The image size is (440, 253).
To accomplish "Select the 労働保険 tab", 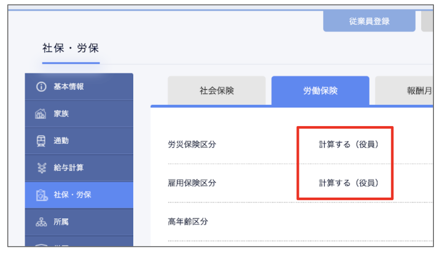I will point(320,91).
